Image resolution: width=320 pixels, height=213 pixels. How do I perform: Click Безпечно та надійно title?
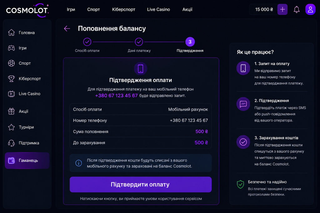267,182
